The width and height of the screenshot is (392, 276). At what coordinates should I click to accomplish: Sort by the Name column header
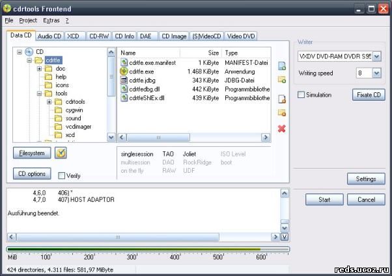(x=149, y=53)
